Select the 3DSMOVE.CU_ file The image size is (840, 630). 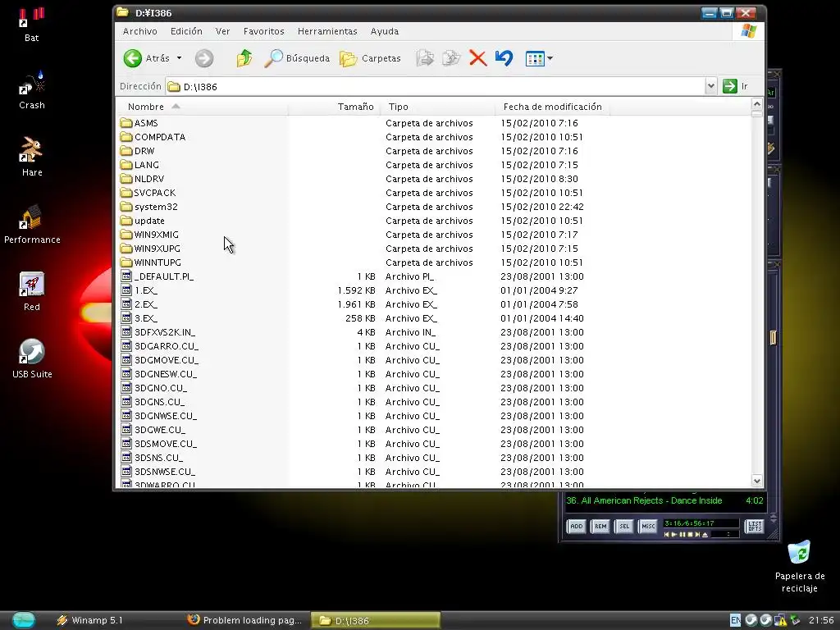tap(159, 444)
